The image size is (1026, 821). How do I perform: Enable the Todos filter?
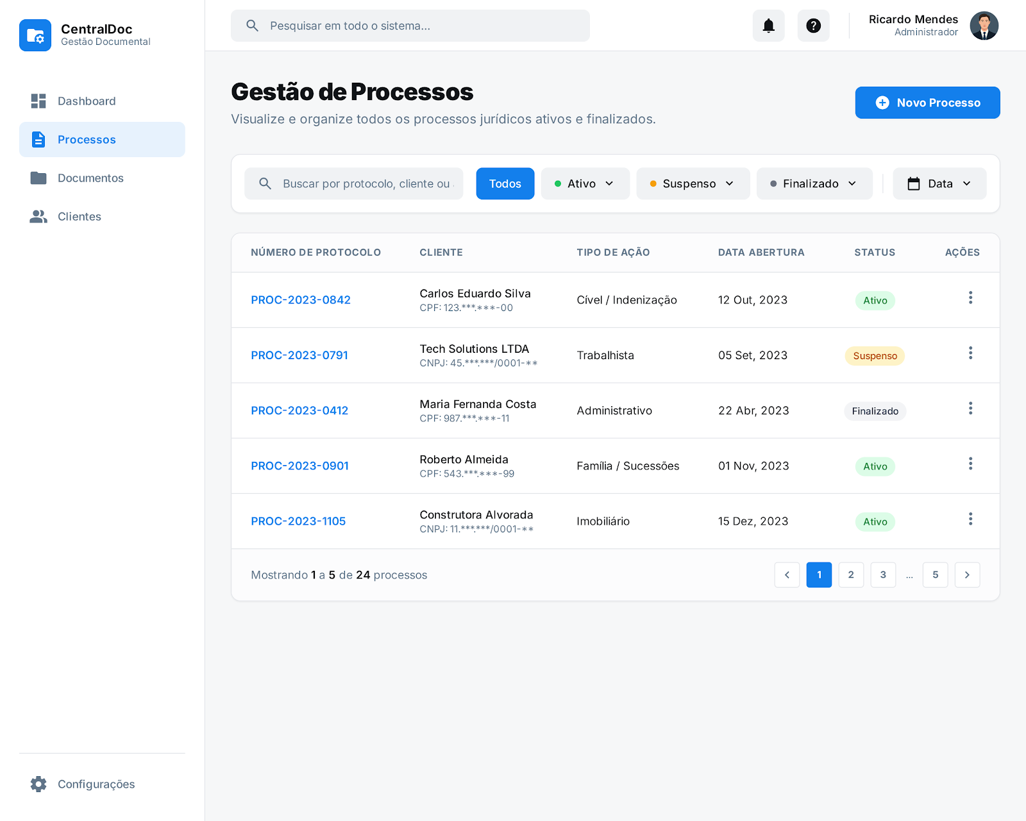(x=505, y=183)
